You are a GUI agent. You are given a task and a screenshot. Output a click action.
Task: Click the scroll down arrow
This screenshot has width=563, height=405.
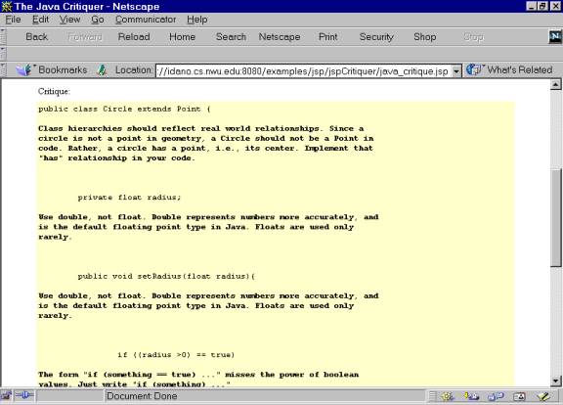click(x=555, y=381)
